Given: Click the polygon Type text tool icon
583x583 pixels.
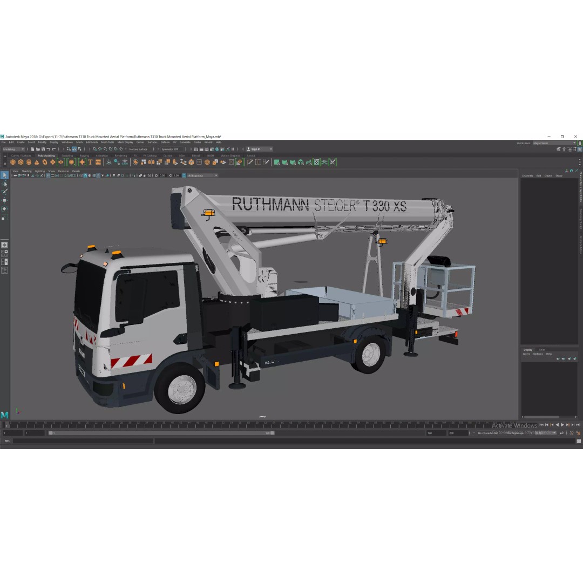Looking at the screenshot, I should [x=90, y=162].
